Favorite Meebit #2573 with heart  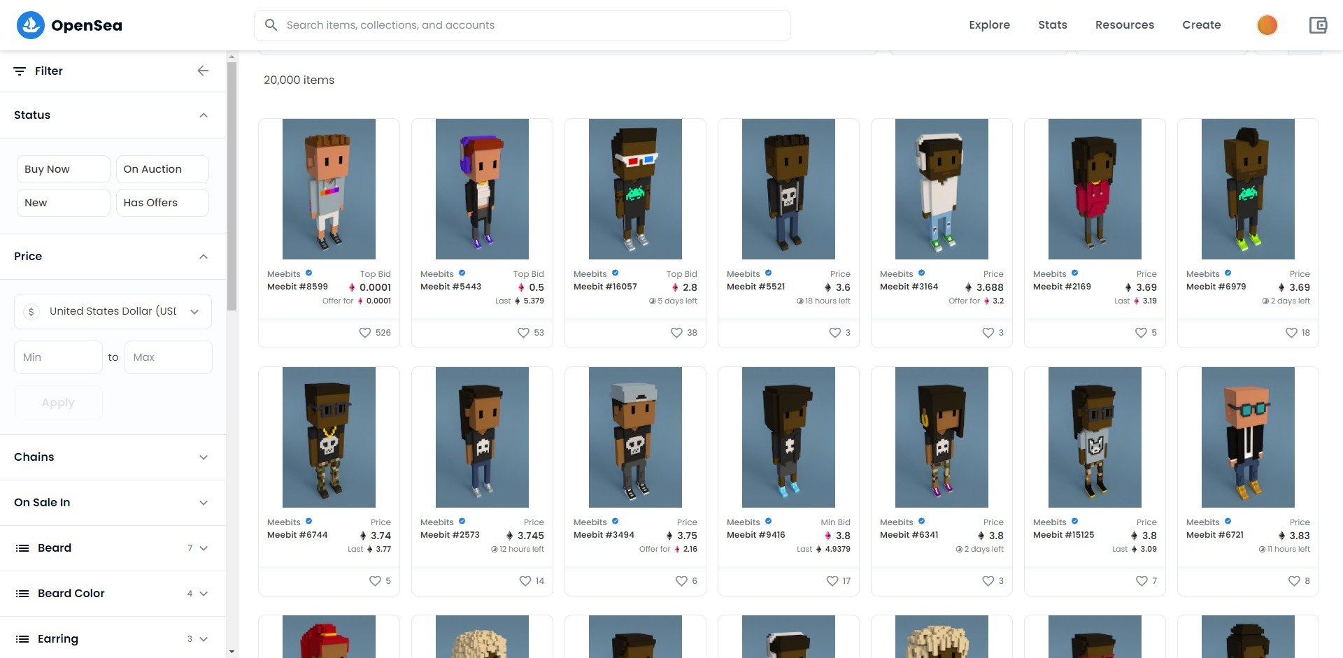[x=525, y=581]
